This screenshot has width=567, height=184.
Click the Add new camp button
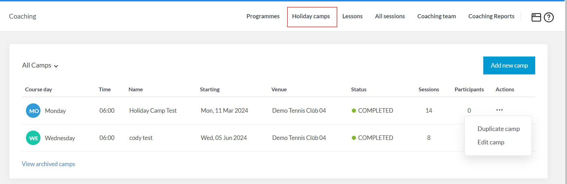click(509, 65)
